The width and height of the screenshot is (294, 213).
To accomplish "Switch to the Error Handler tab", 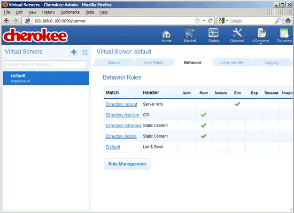I will [232, 62].
